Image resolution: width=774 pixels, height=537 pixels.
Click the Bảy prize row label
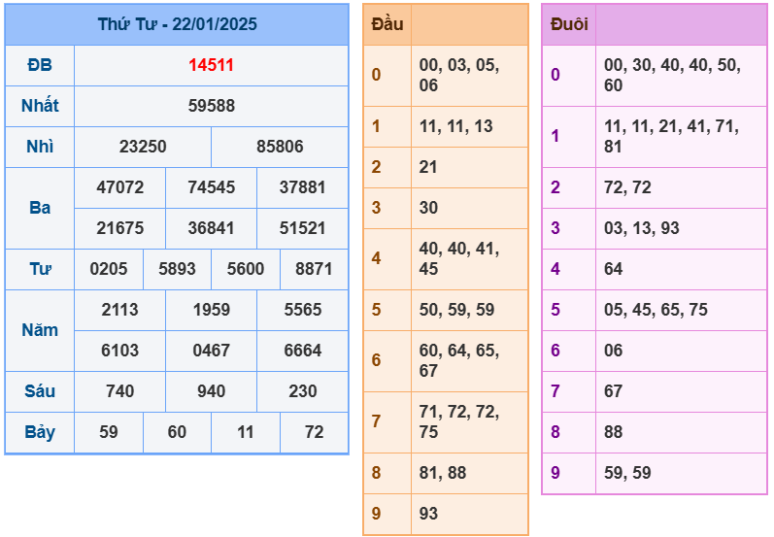[40, 432]
